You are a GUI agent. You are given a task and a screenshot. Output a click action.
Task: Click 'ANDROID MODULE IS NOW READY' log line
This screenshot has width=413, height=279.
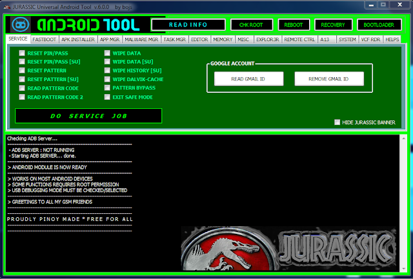47,168
